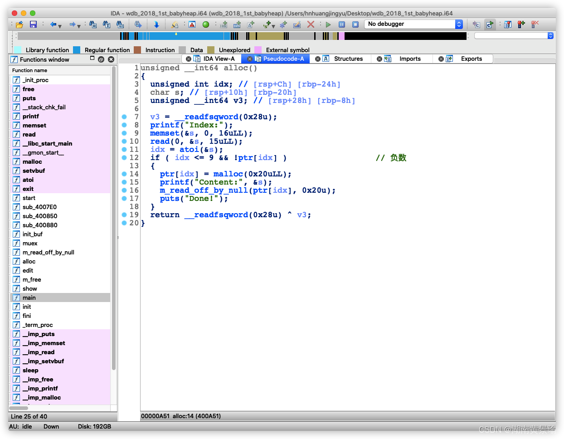The width and height of the screenshot is (564, 439).
Task: Float the Functions window panel
Action: [x=101, y=59]
